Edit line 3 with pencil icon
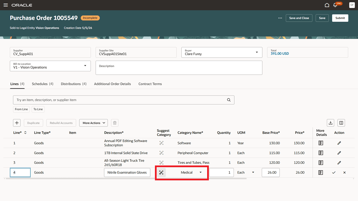Image resolution: width=358 pixels, height=201 pixels. pyautogui.click(x=339, y=163)
